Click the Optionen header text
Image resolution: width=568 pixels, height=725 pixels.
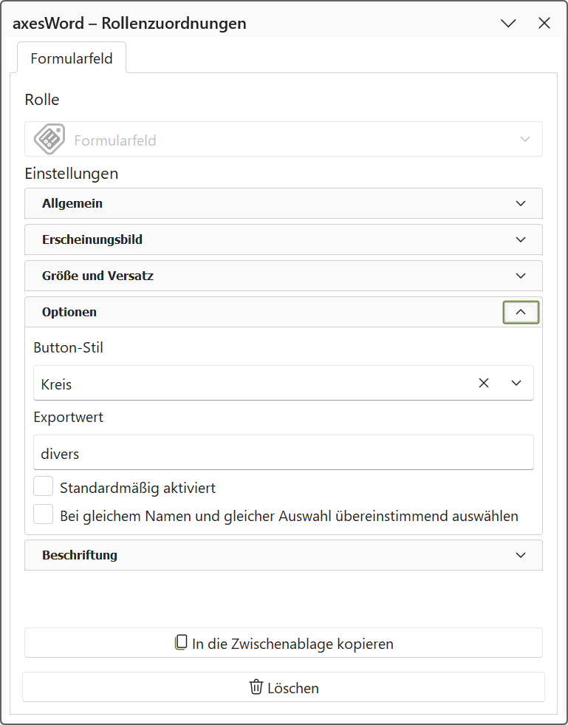point(69,312)
